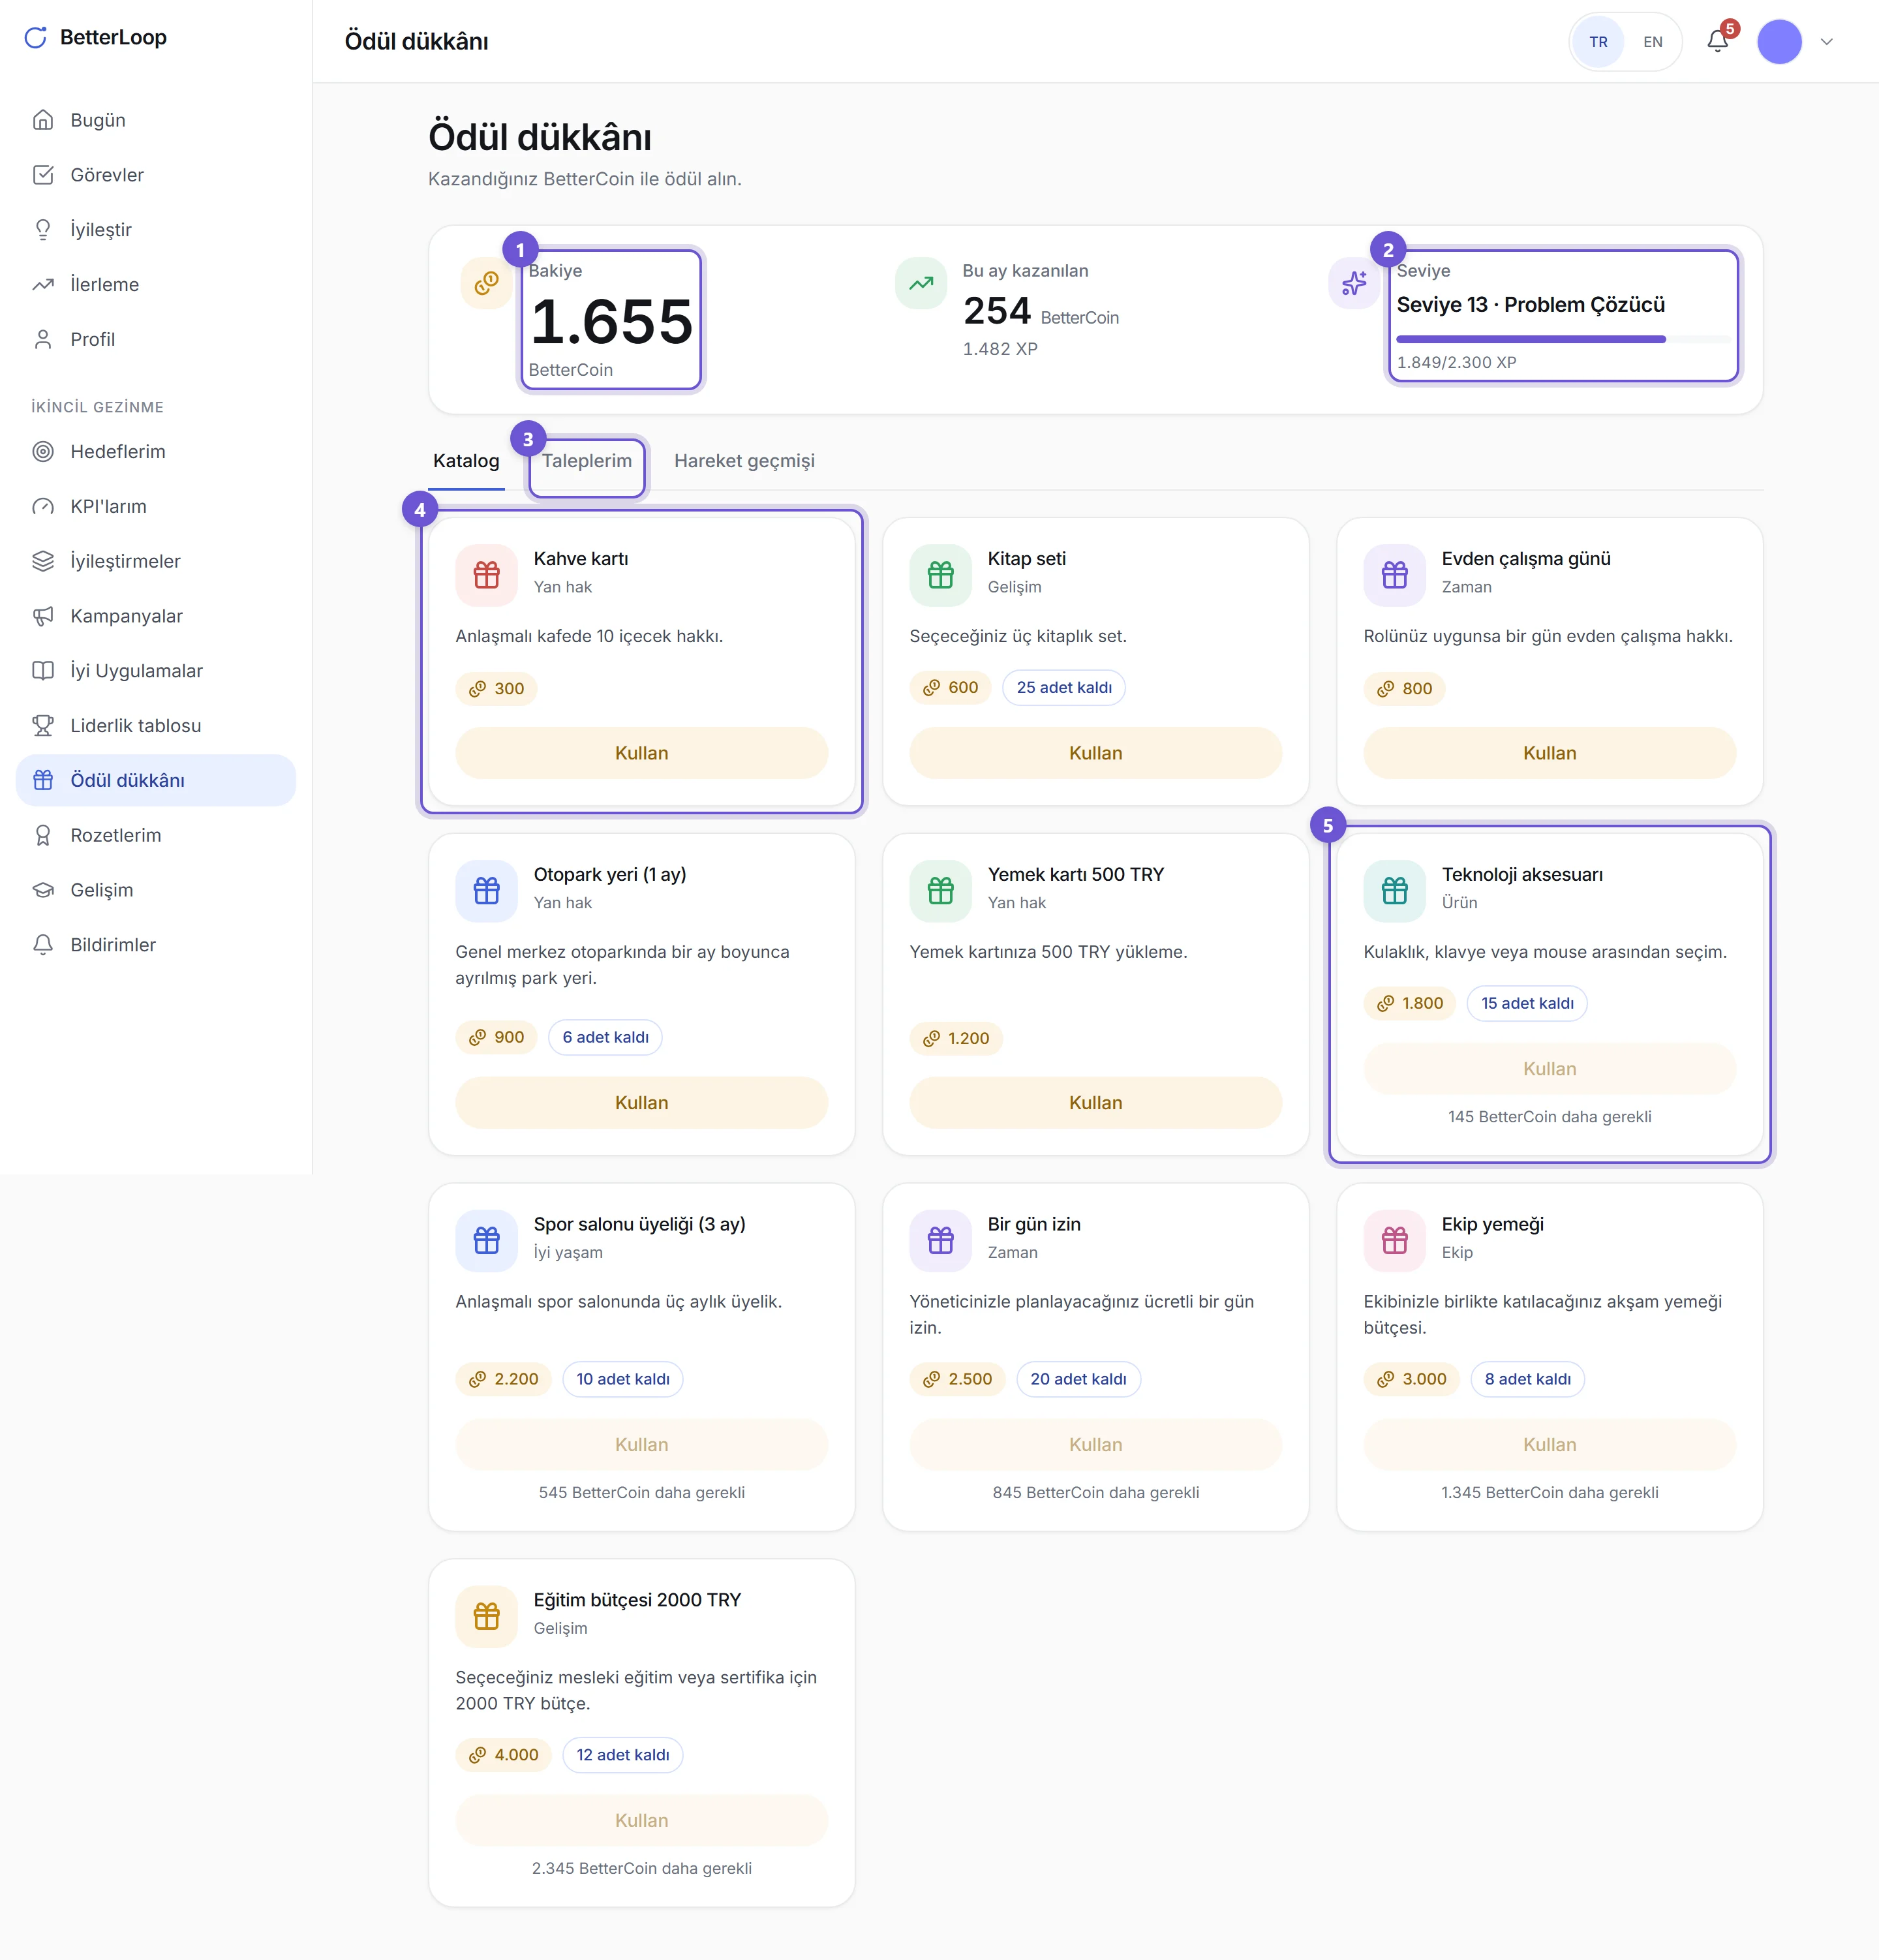Click the '25 adet kaldı' stock badge
The height and width of the screenshot is (1960, 1879).
tap(1064, 688)
